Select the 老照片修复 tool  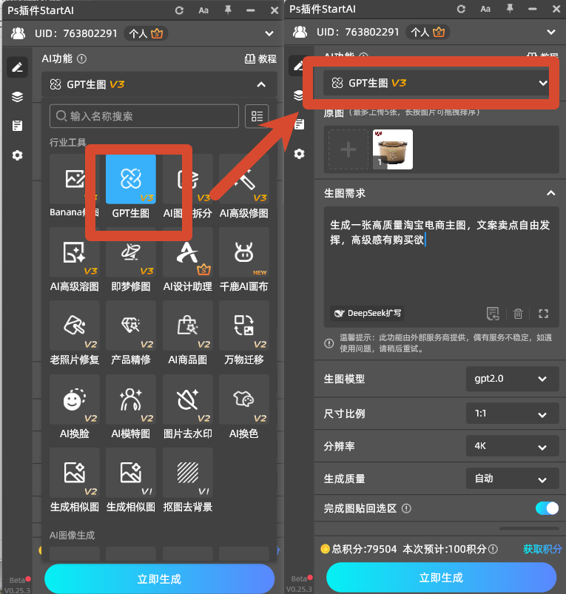[75, 325]
